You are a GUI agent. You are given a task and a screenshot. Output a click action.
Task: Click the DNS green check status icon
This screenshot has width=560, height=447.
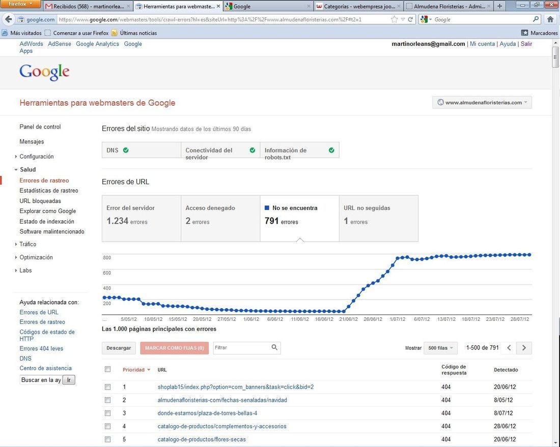point(126,150)
